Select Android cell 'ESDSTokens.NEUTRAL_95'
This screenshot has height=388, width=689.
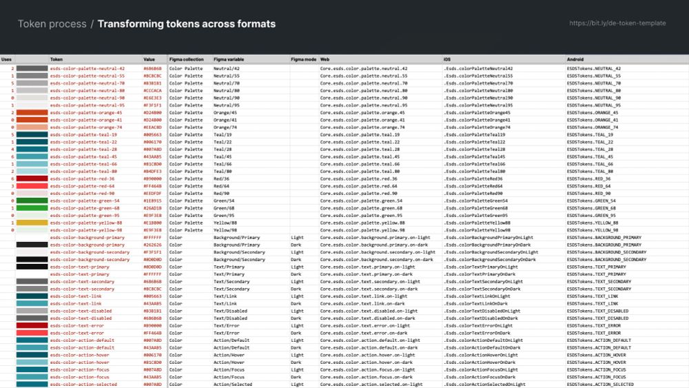[594, 105]
